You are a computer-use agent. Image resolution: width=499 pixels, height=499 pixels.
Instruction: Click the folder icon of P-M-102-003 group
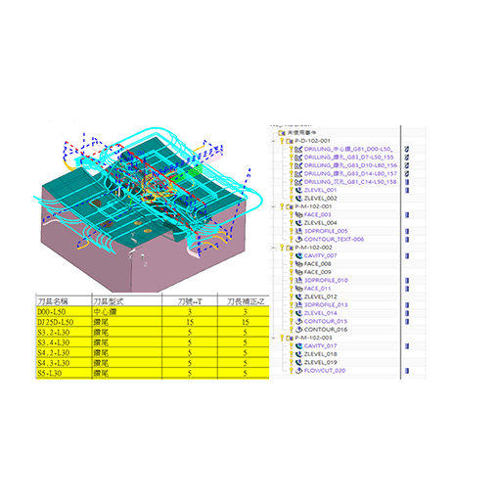pos(290,338)
